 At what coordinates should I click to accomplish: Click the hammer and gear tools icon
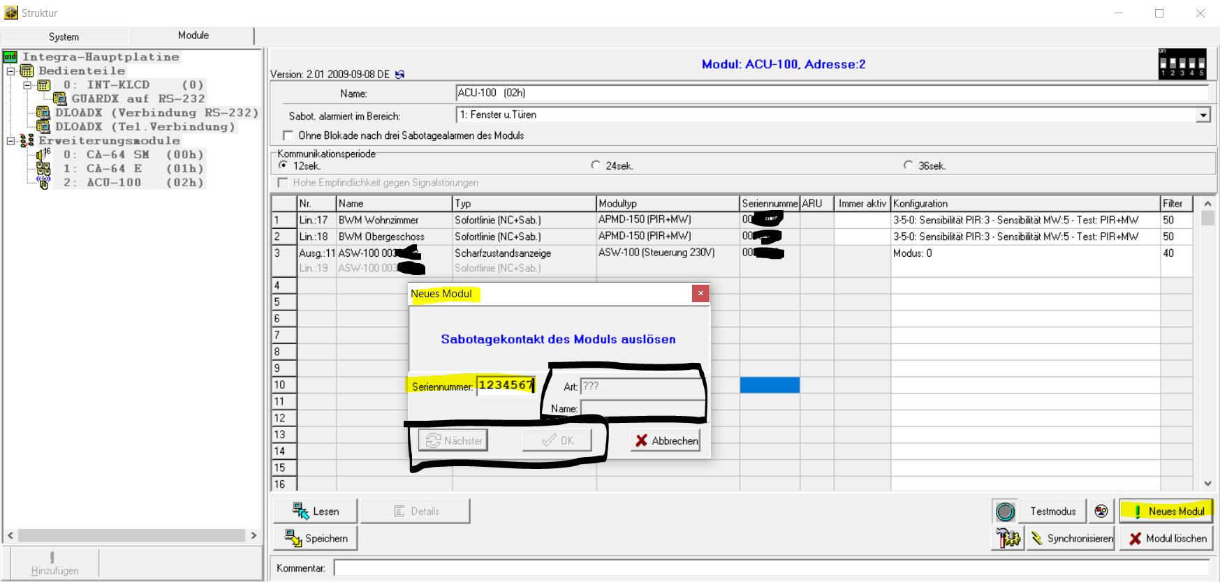coord(1008,539)
